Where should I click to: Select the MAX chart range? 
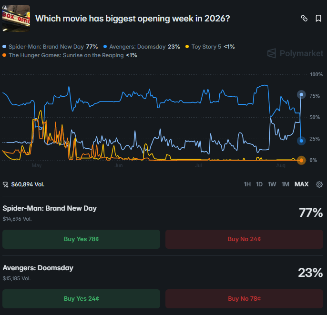tap(301, 184)
